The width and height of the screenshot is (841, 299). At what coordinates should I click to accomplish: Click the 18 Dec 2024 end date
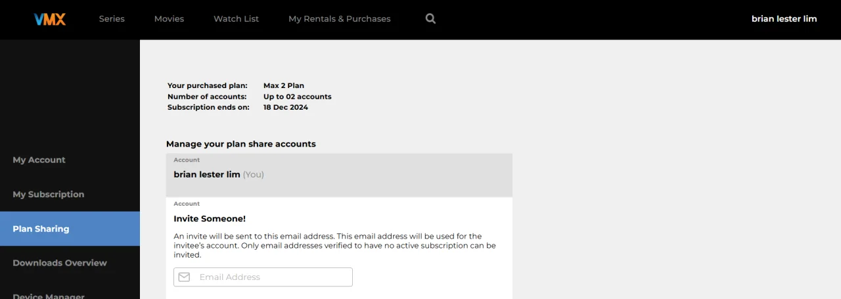click(286, 107)
